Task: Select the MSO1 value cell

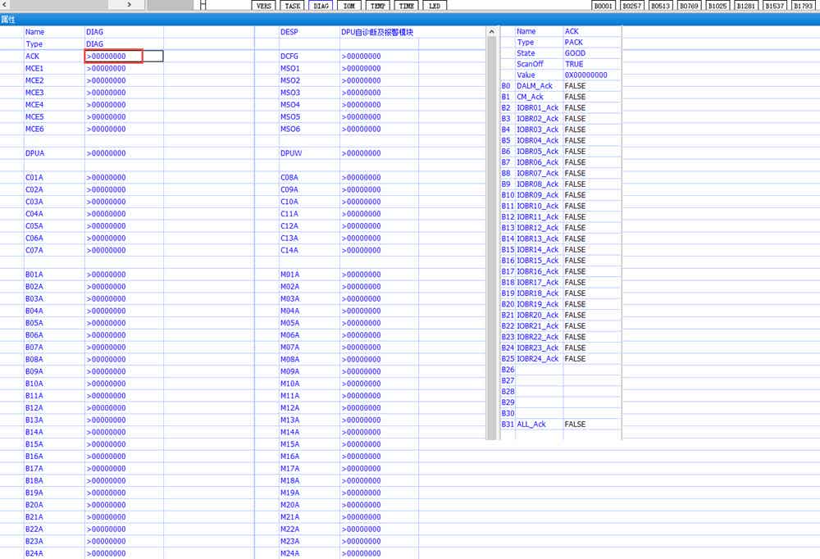Action: (x=379, y=69)
